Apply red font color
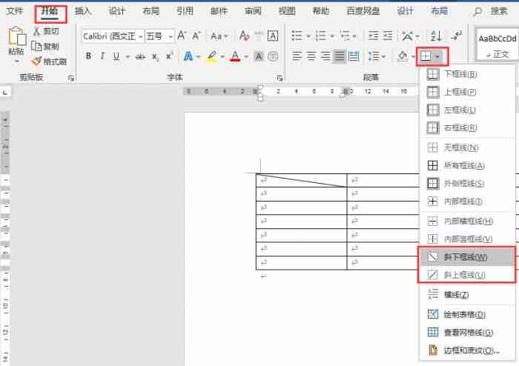The image size is (519, 366). tap(235, 56)
